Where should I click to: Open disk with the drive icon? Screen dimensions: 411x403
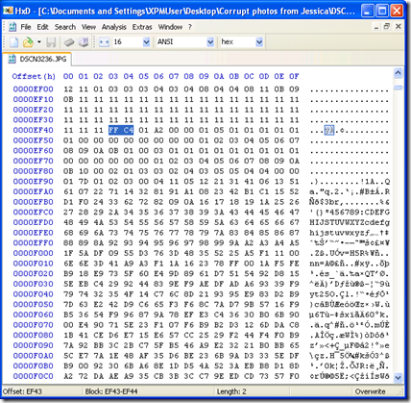[84, 42]
